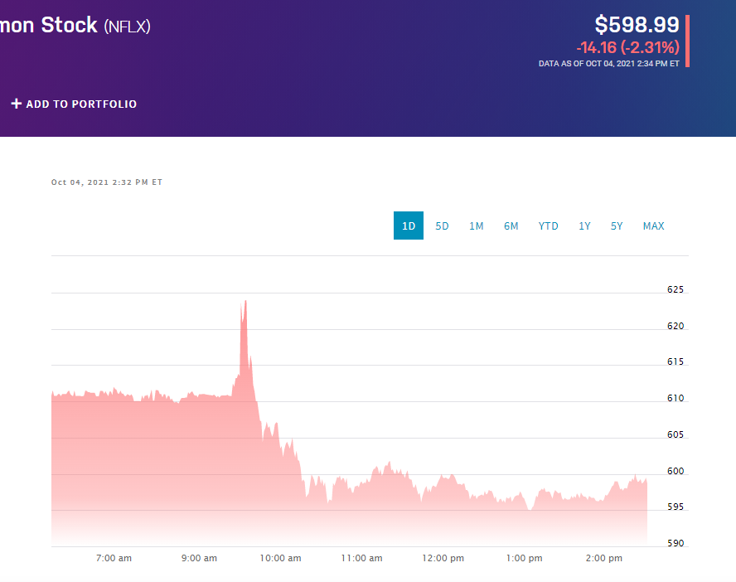Viewport: 736px width, 582px height.
Task: Click the NFLX ticker symbol
Action: [x=128, y=25]
